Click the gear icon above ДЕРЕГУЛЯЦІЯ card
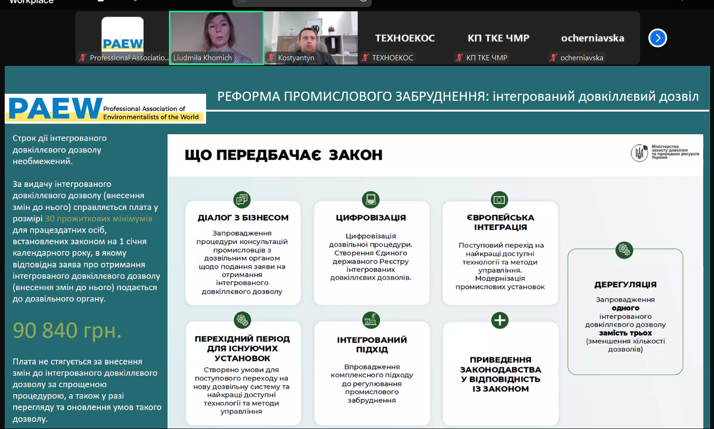The height and width of the screenshot is (429, 714). pyautogui.click(x=624, y=250)
